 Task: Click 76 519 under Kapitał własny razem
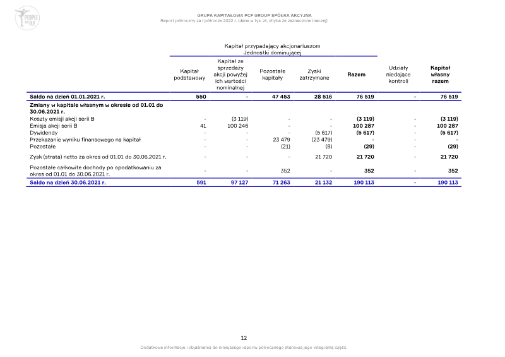[449, 97]
